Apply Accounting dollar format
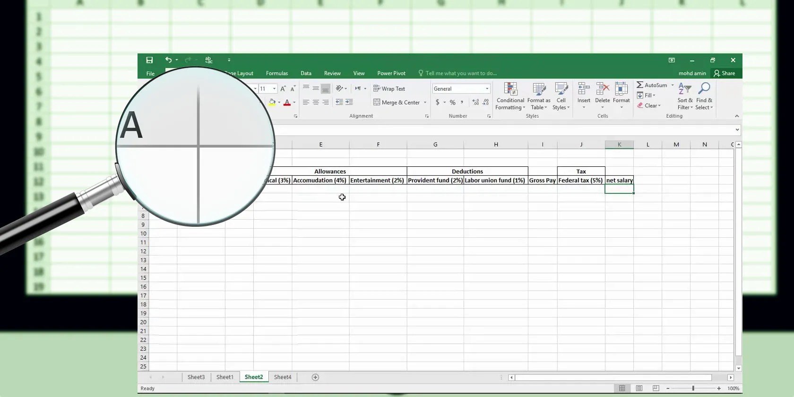794x397 pixels. (x=438, y=102)
